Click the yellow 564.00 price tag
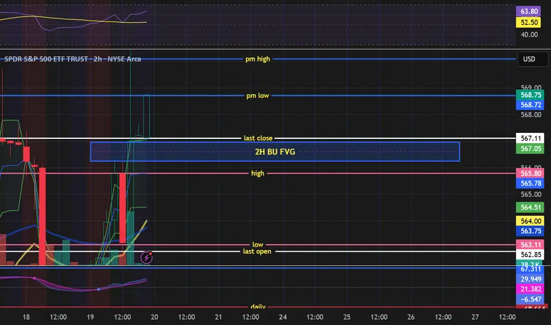Viewport: 551px width, 325px height. 530,221
